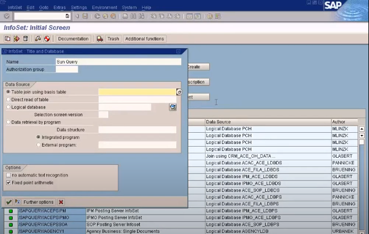The width and height of the screenshot is (369, 234).
Task: Open the command field history dropdown
Action: (x=67, y=16)
